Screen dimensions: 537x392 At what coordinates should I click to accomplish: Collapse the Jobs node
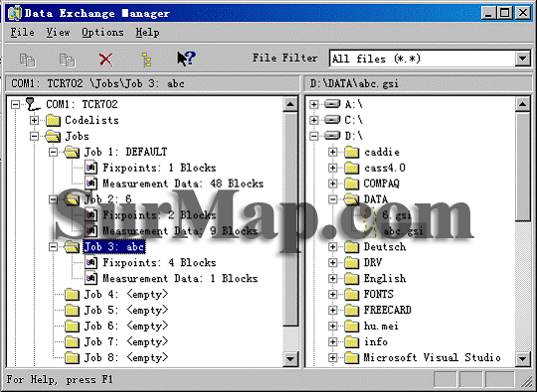[34, 136]
